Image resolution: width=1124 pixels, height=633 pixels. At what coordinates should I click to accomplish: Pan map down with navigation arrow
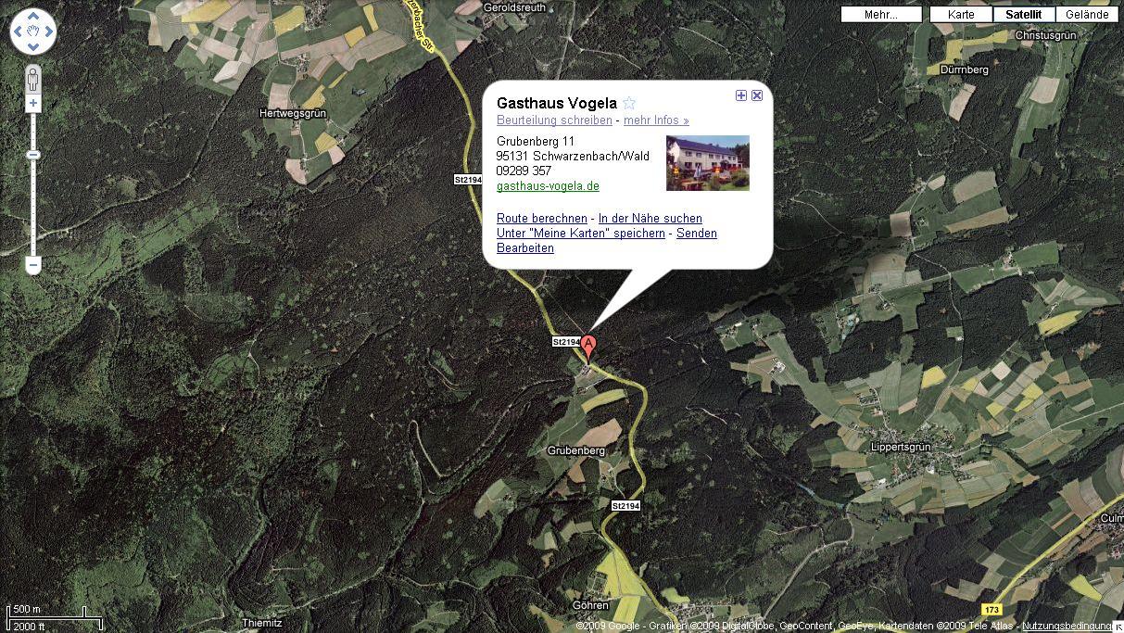tap(33, 48)
